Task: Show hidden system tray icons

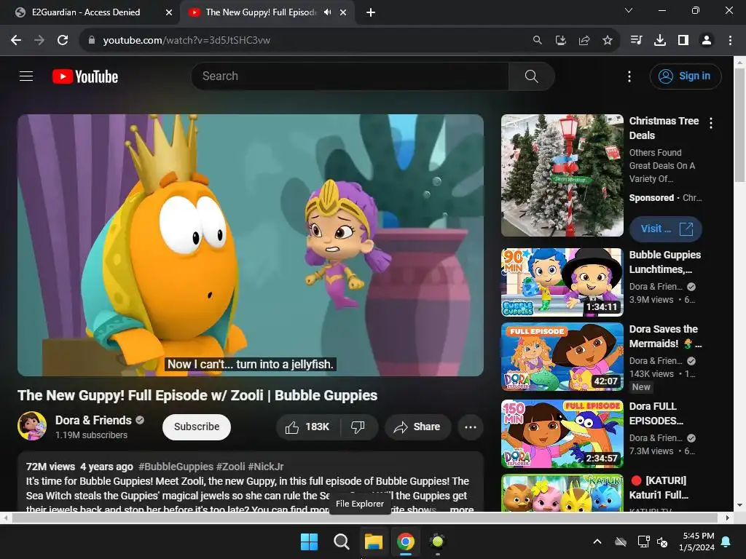Action: [x=597, y=542]
